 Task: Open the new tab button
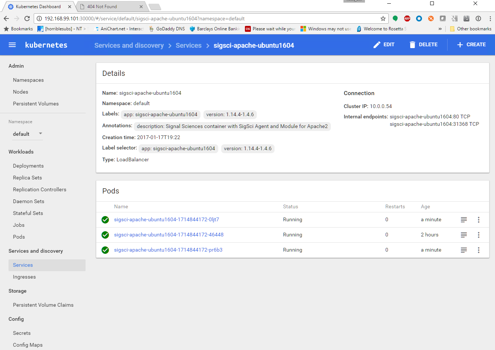(155, 7)
